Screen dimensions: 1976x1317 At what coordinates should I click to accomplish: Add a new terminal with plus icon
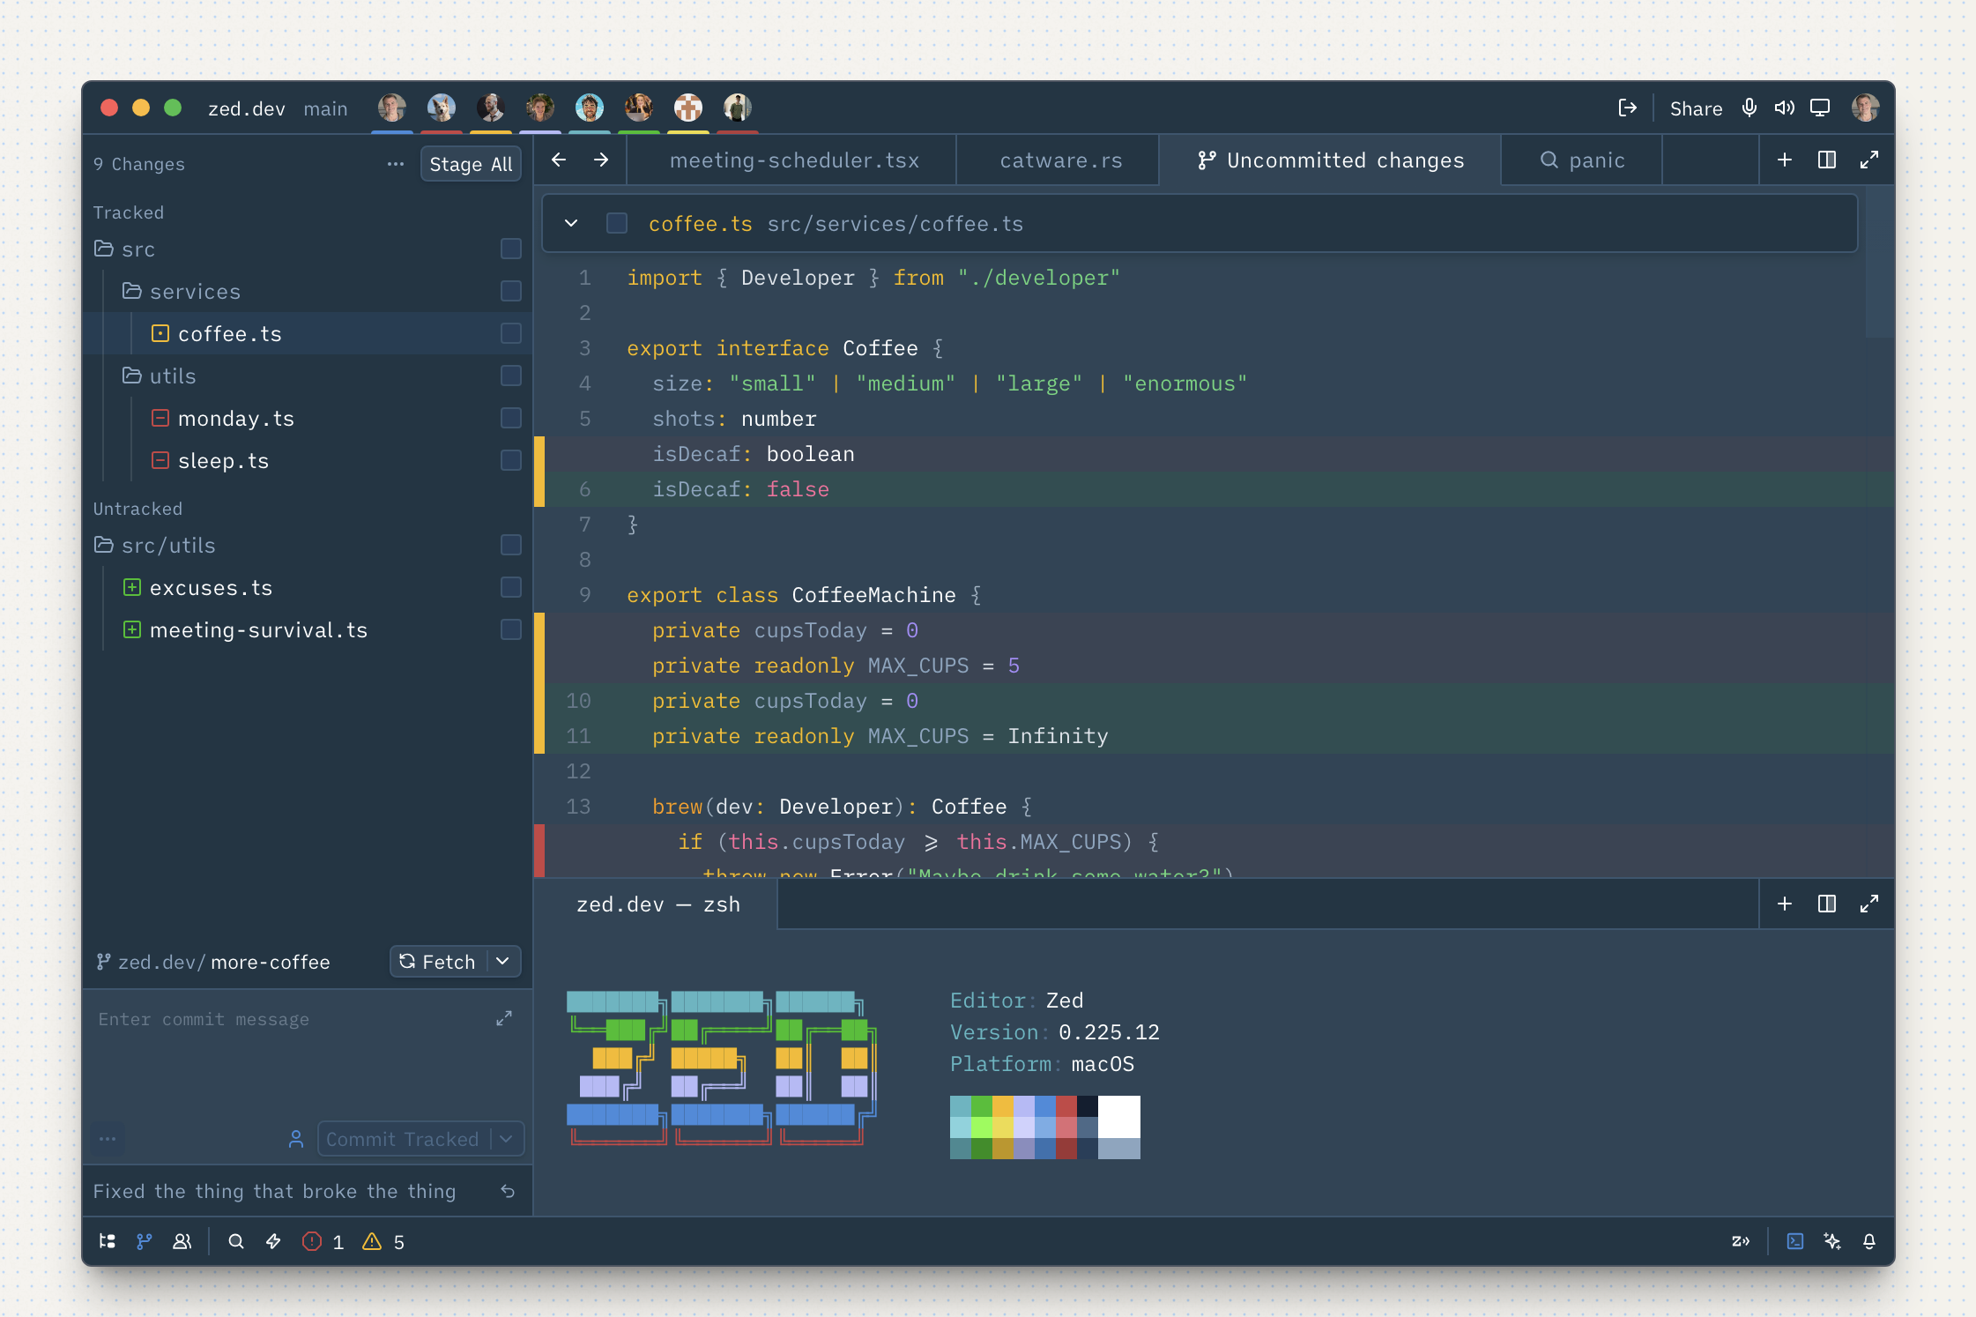(1785, 904)
